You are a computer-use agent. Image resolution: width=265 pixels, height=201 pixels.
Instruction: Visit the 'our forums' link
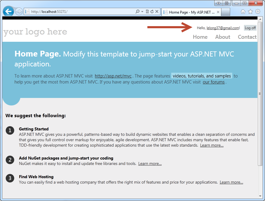tap(214, 82)
